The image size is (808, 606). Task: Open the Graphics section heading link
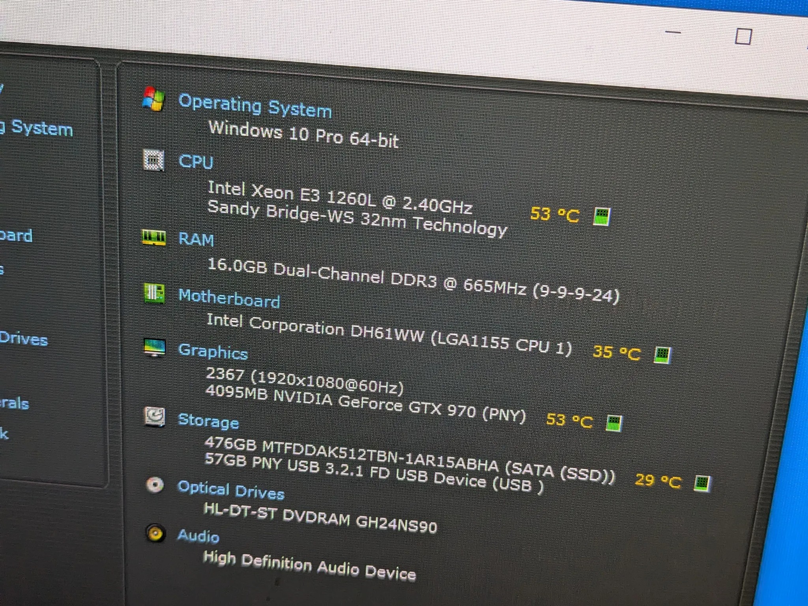click(x=213, y=352)
